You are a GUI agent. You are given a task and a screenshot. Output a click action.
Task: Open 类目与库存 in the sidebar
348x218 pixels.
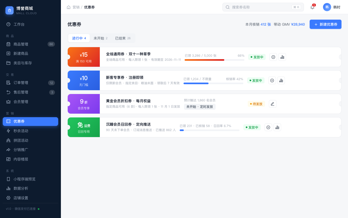(x=30, y=63)
